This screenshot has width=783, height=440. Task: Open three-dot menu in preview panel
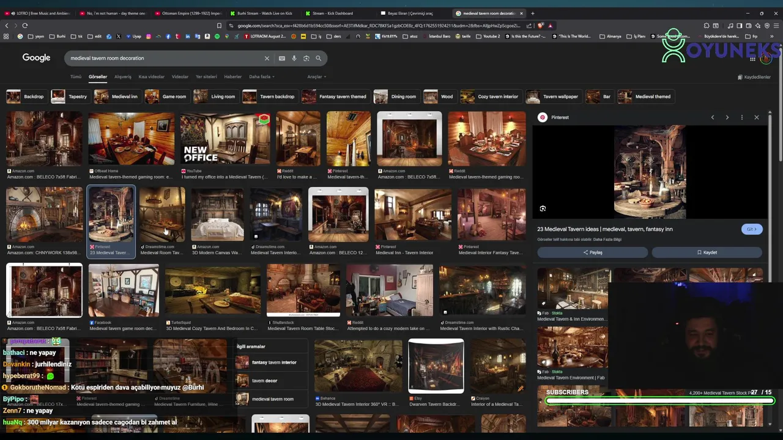741,117
